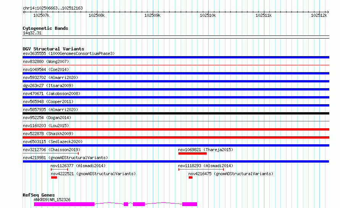Open nsv5932702 (Almarri2020) label
340x208 pixels.
(50, 77)
